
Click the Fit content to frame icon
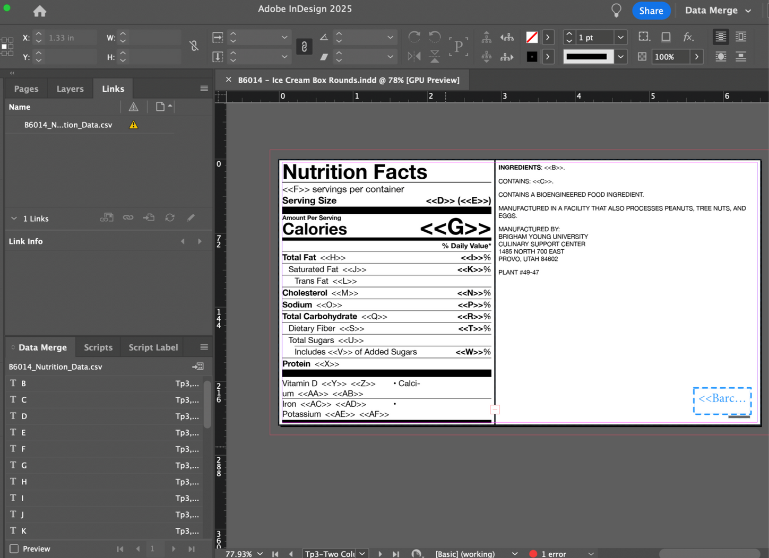tap(644, 37)
